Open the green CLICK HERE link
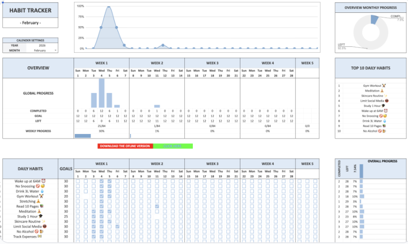408x244 pixels. pyautogui.click(x=173, y=146)
